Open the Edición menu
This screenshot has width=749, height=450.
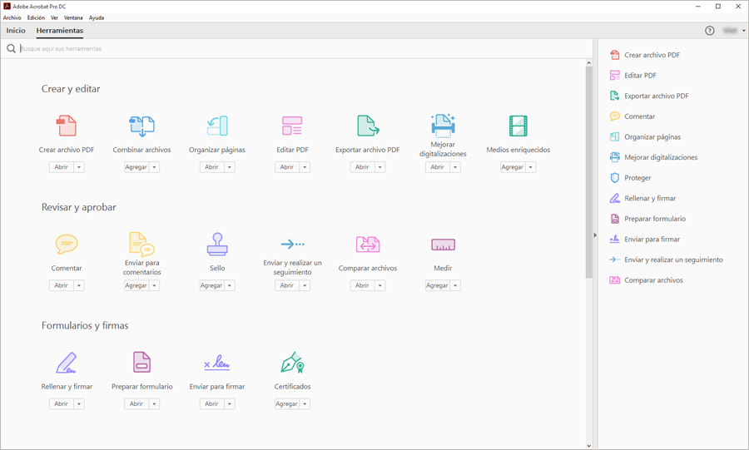coord(36,17)
